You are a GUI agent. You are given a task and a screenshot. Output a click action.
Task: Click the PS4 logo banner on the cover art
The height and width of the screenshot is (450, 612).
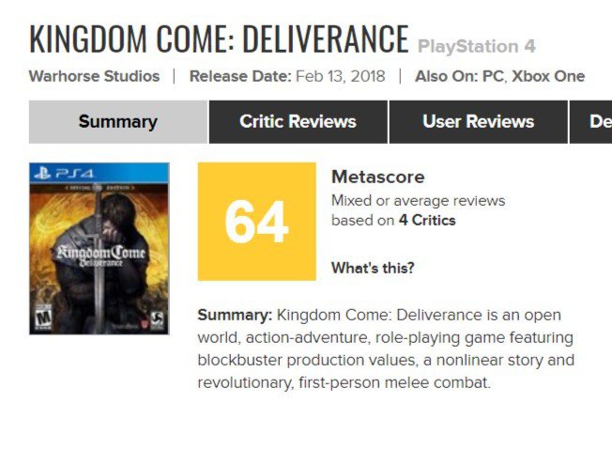coord(99,172)
